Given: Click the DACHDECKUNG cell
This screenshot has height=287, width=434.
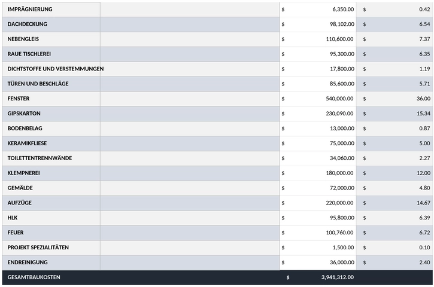Looking at the screenshot, I should coord(51,25).
